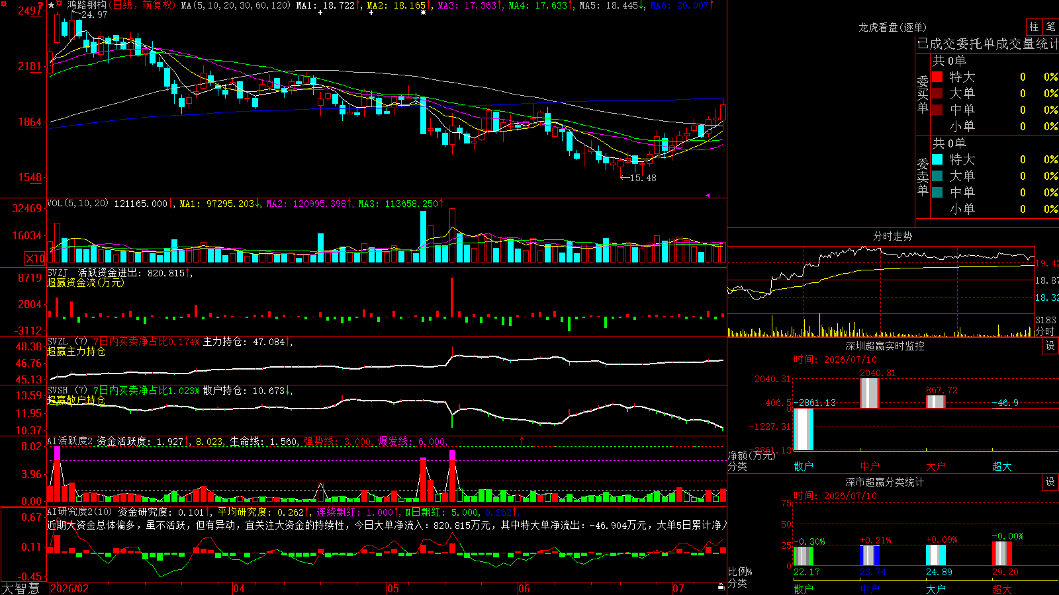This screenshot has width=1059, height=595.
Task: Click the 04 month marker on timeline
Action: click(239, 588)
